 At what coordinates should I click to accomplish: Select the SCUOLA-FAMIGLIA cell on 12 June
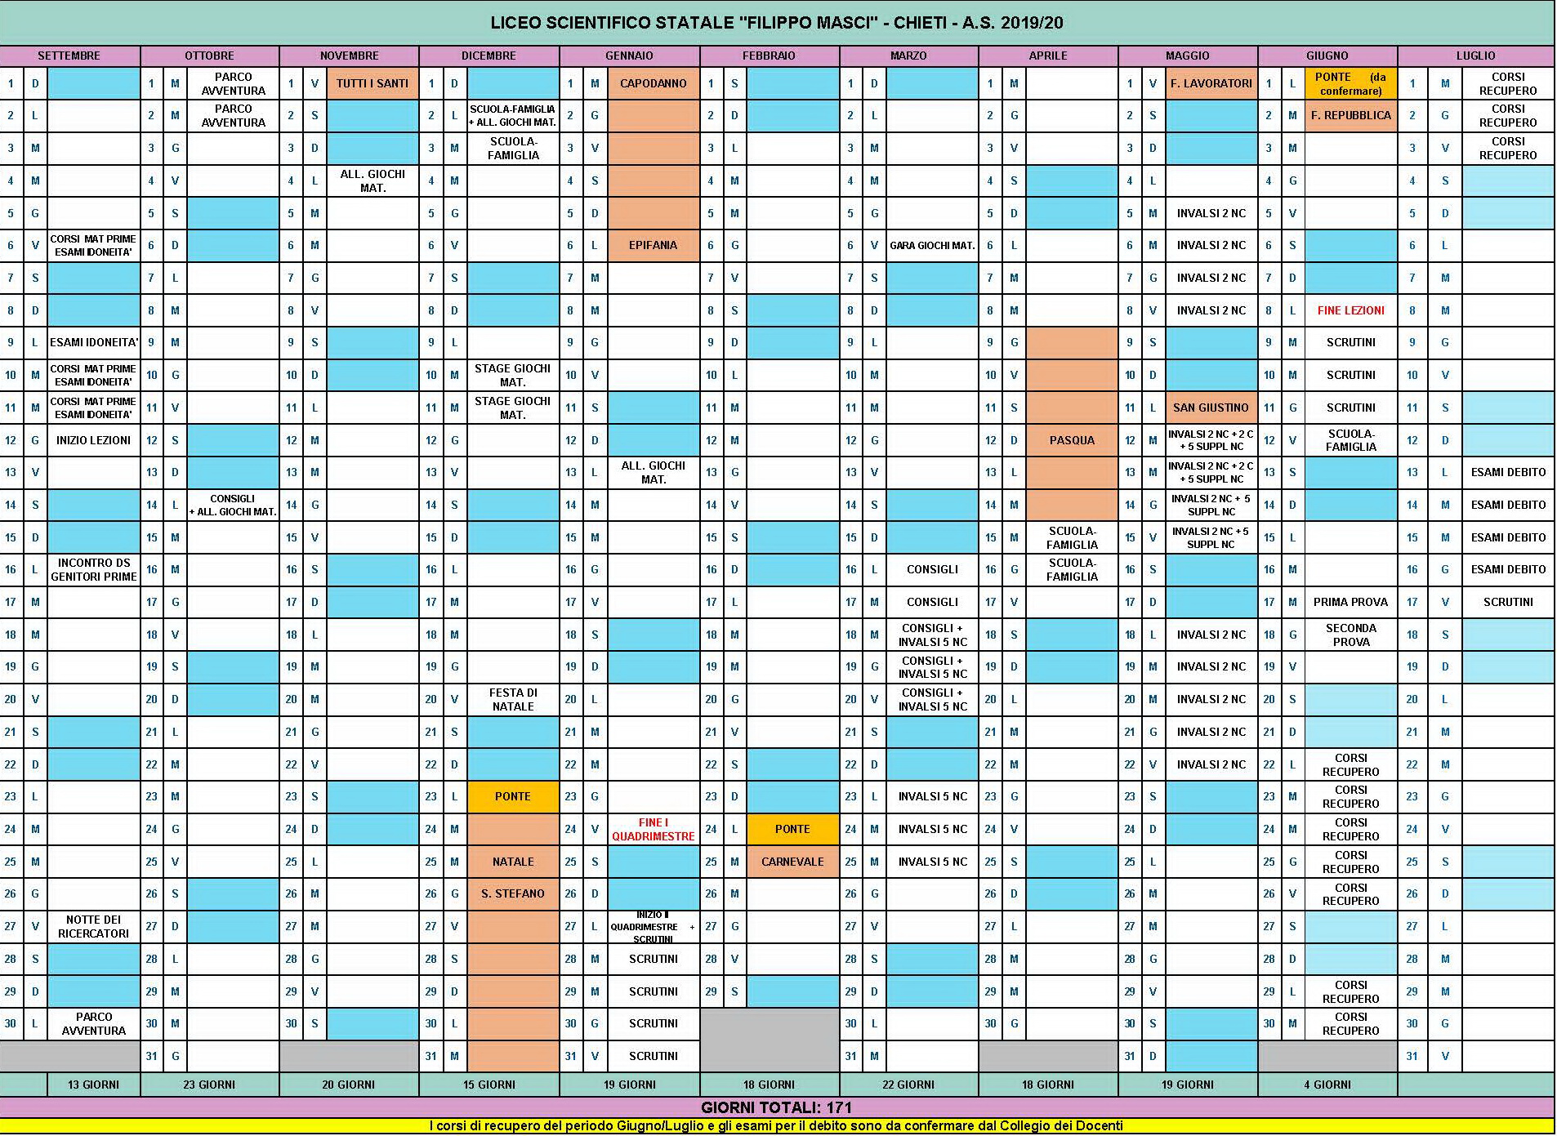coord(1351,440)
